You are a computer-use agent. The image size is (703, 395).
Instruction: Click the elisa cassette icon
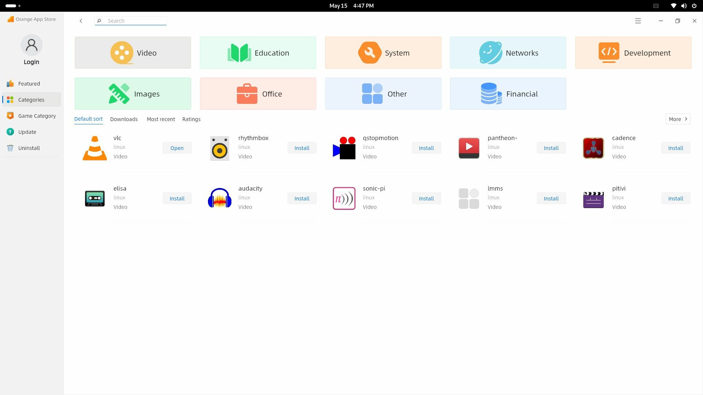pyautogui.click(x=95, y=198)
